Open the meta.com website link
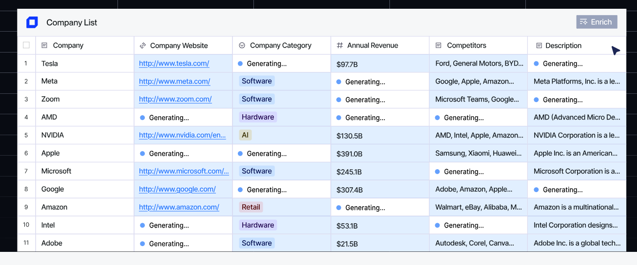This screenshot has height=265, width=637. point(174,81)
